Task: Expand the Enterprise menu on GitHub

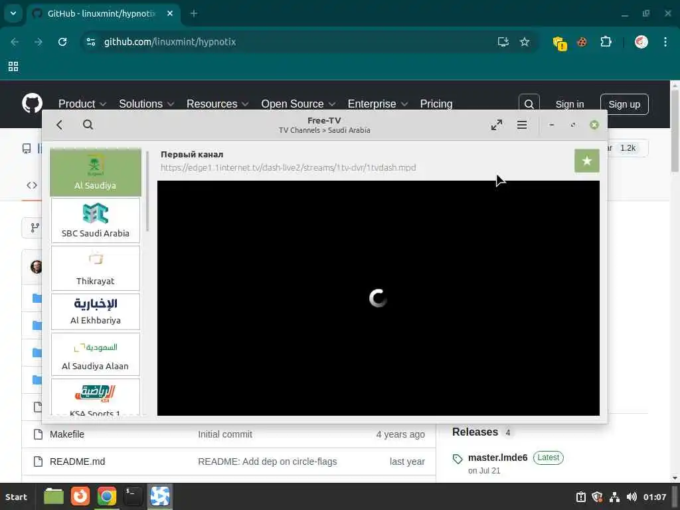Action: click(377, 104)
